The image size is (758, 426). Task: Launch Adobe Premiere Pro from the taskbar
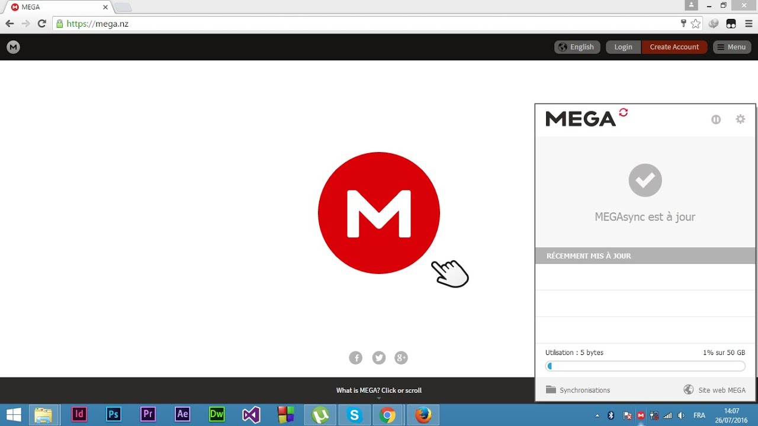(x=147, y=415)
